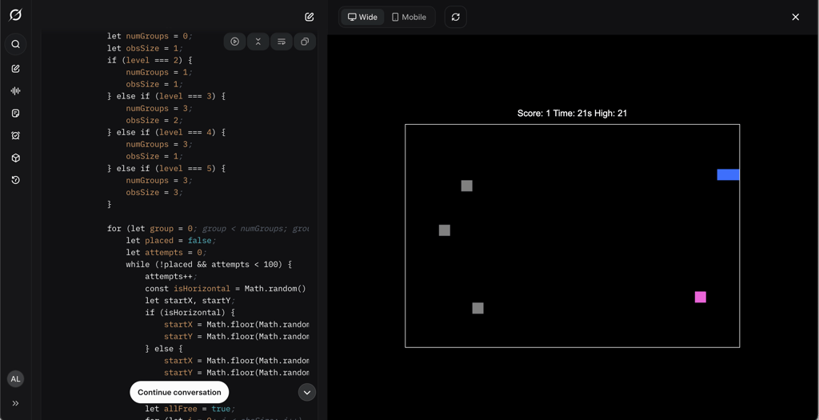Open chat history clock icon

[16, 180]
